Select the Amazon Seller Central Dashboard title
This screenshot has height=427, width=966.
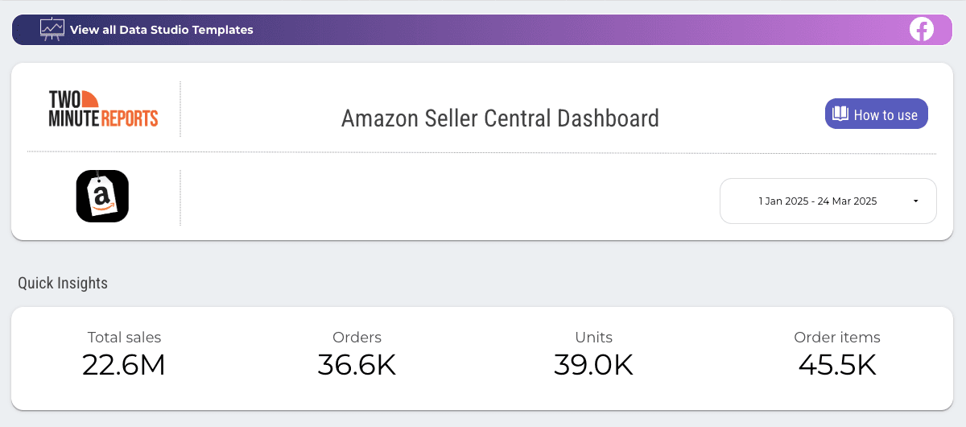tap(500, 118)
